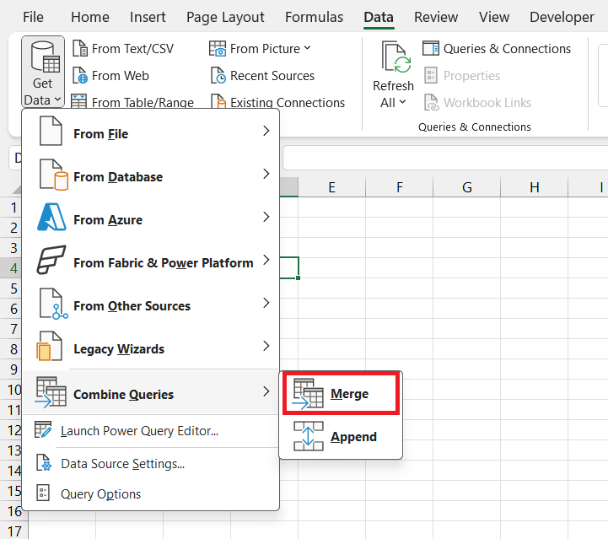Viewport: 608px width, 539px height.
Task: Open Data Source Settings menu entry
Action: tap(151, 464)
